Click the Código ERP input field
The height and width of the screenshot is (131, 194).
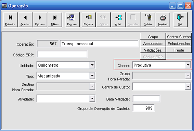click(x=62, y=54)
